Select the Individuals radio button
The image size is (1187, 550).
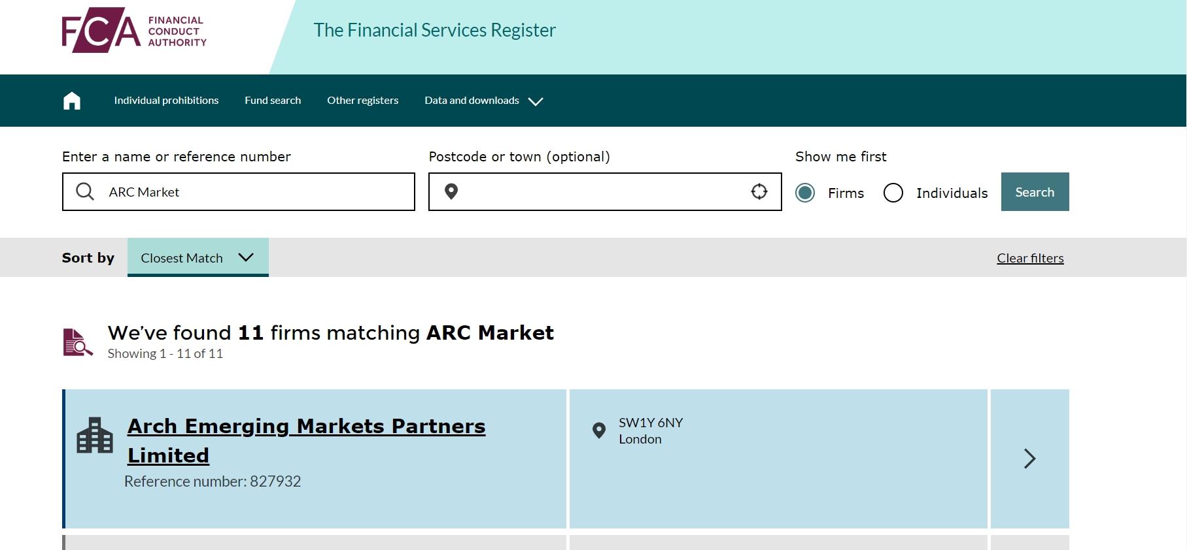[x=893, y=193]
